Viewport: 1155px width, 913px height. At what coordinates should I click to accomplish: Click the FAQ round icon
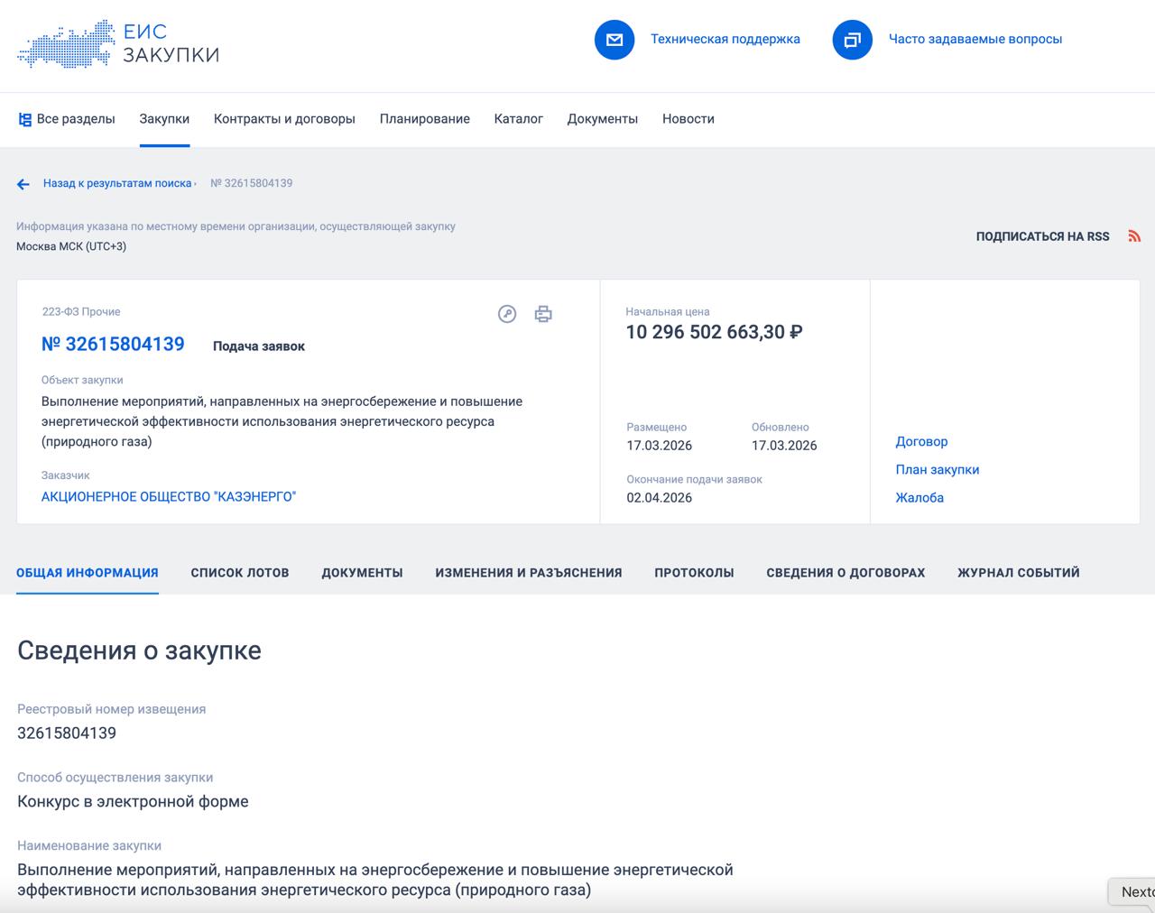(x=852, y=40)
